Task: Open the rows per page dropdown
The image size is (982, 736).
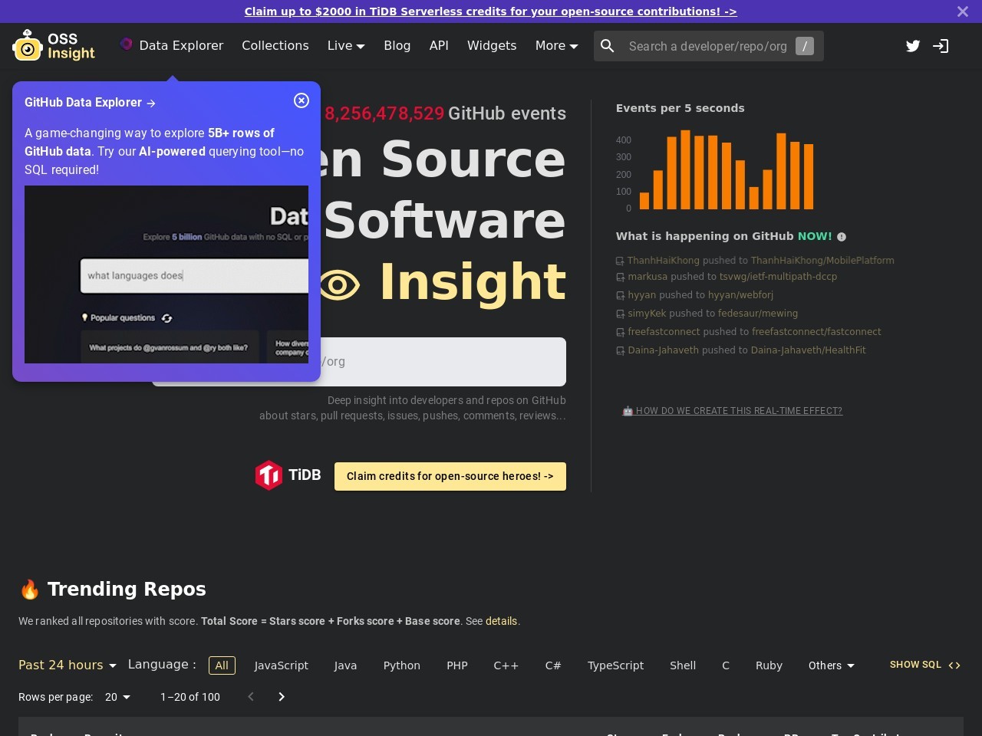Action: tap(117, 697)
